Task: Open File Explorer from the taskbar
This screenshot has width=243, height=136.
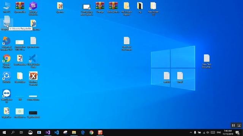Action: [x=74, y=133]
